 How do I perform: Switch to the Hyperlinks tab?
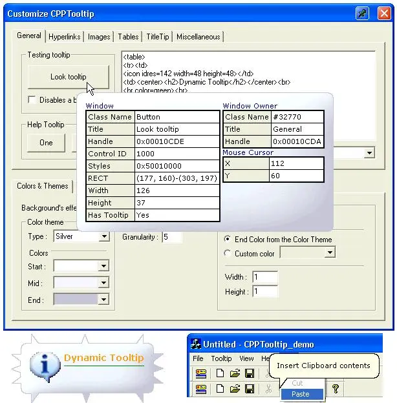pyautogui.click(x=64, y=37)
